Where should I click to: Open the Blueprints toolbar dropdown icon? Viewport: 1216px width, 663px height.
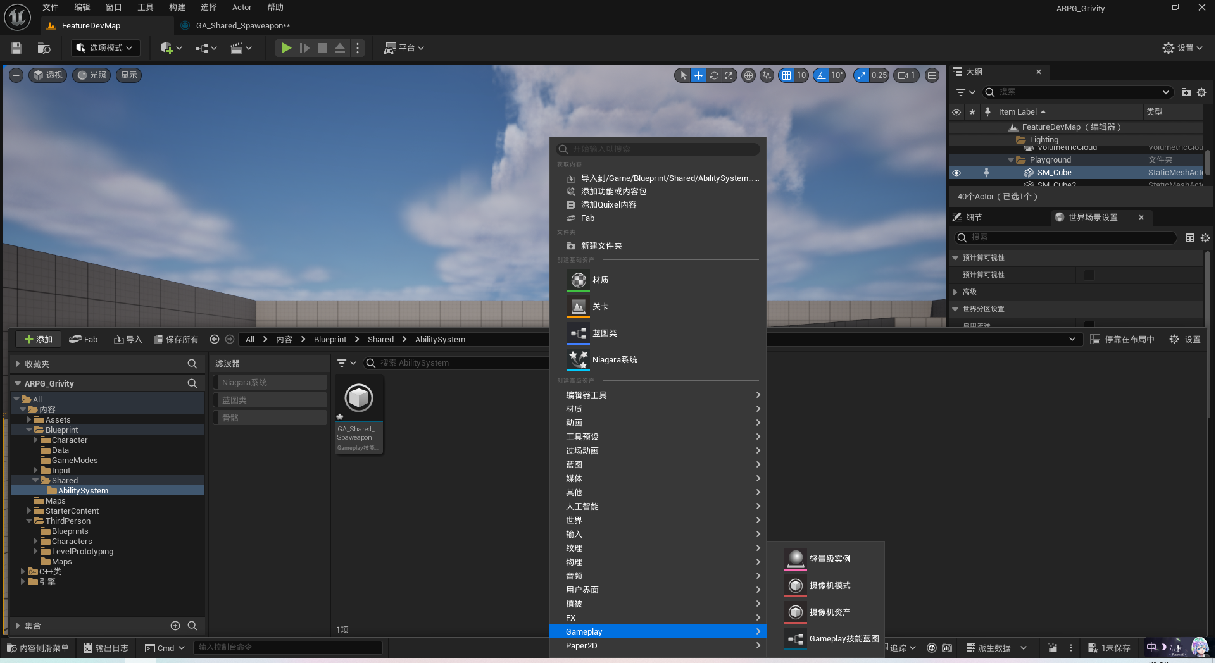[206, 48]
